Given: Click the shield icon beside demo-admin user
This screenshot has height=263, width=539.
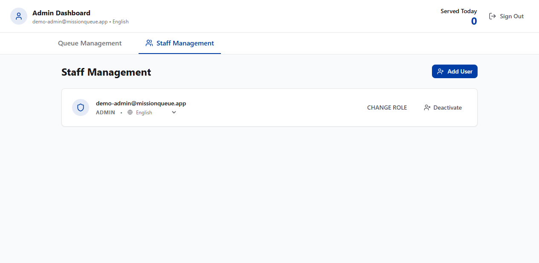Looking at the screenshot, I should [x=81, y=107].
